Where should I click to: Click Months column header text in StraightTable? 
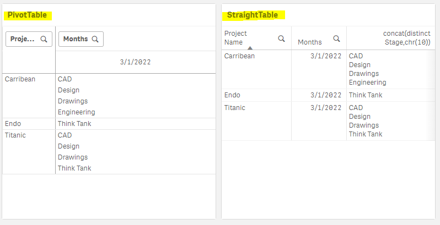pyautogui.click(x=310, y=42)
